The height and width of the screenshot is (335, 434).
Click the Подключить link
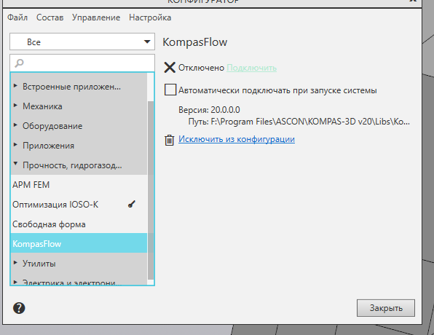(252, 68)
